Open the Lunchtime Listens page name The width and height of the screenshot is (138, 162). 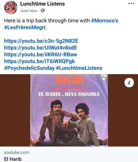point(42,4)
